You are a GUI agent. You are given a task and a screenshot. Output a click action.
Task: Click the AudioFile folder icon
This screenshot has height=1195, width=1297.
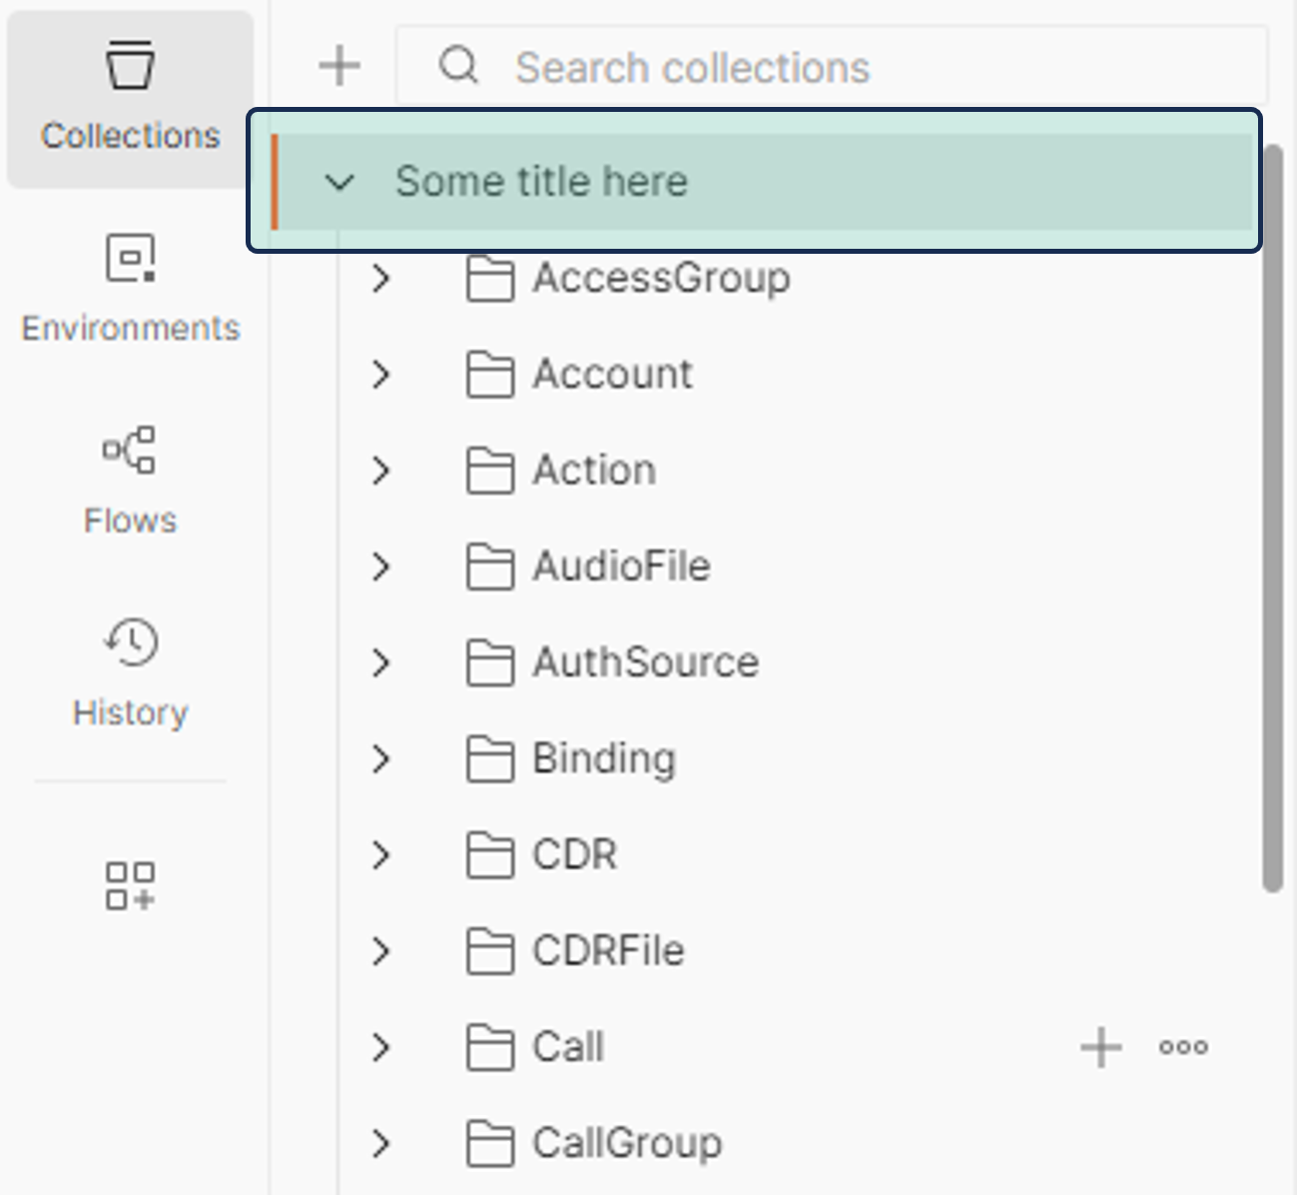490,567
